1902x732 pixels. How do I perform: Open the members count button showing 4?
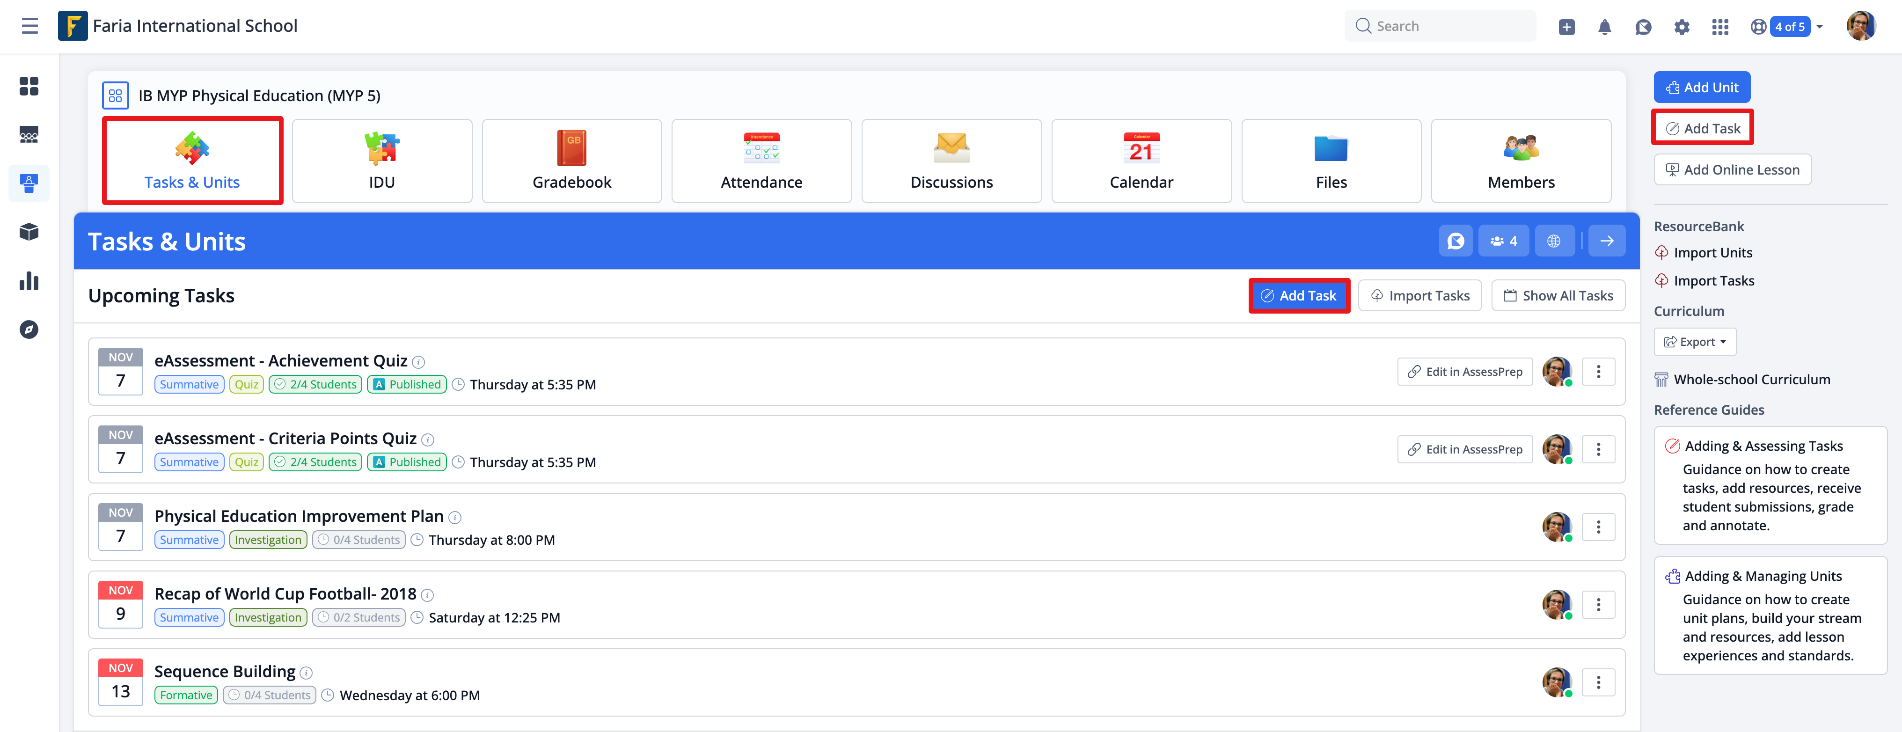point(1503,242)
